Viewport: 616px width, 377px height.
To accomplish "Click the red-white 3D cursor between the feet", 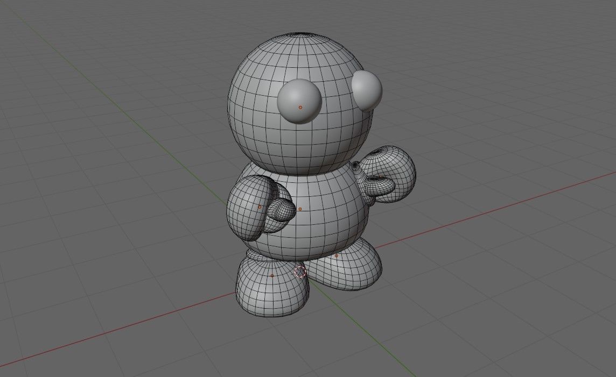I will coord(300,272).
